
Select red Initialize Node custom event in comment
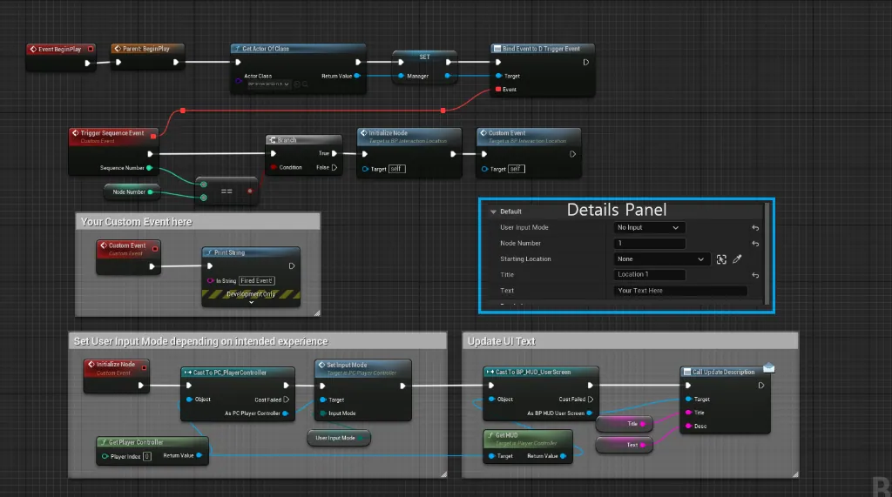click(117, 376)
